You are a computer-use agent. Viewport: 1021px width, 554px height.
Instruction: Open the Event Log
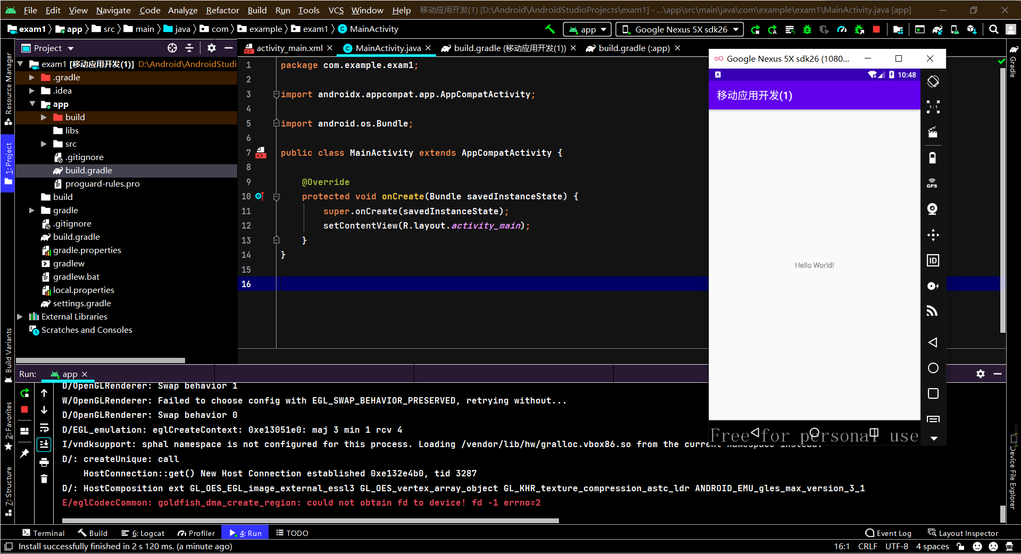(888, 533)
